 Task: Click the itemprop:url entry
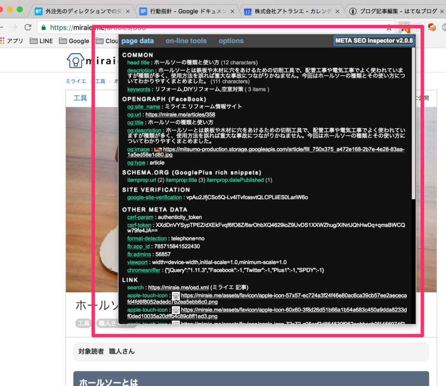pos(142,180)
